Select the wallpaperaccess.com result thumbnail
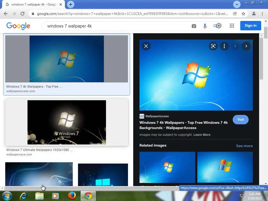Screen dimensions: 268x201 [x=66, y=59]
